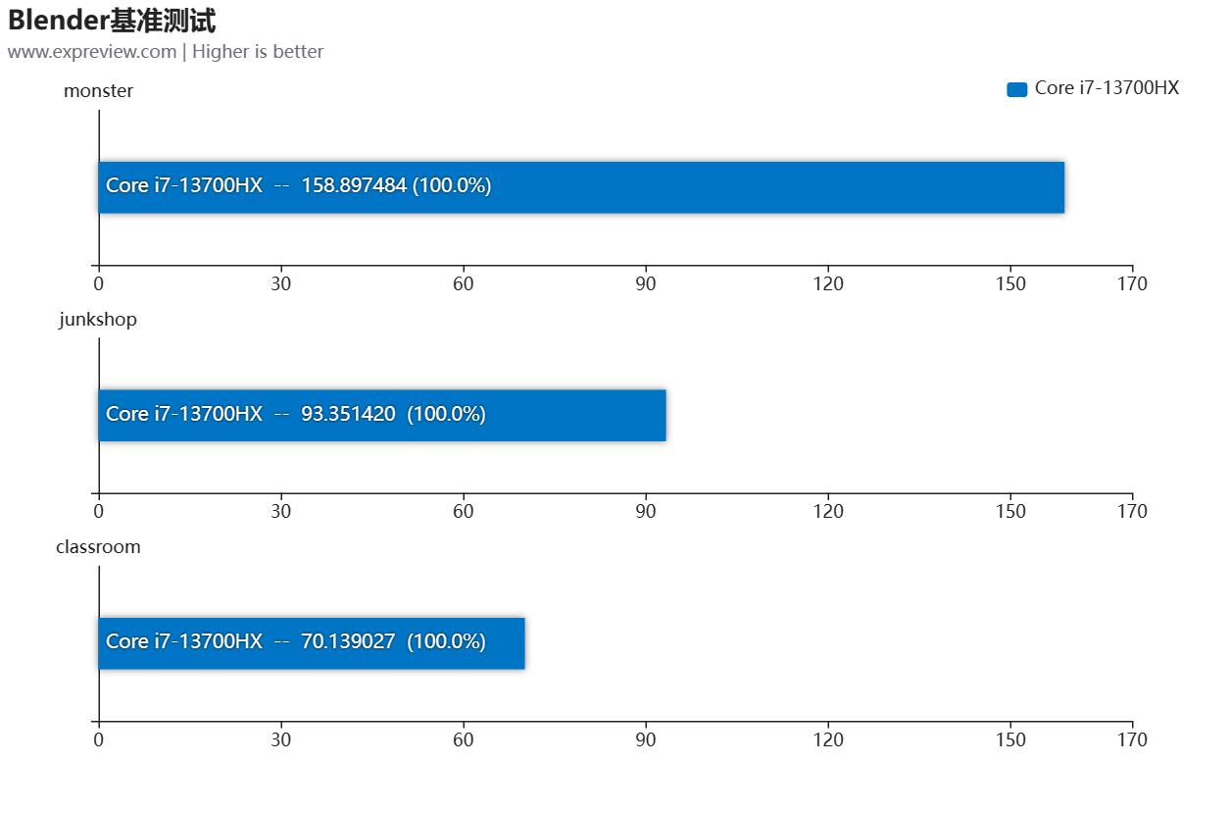Toggle the Core i7-13700HX legend label
This screenshot has width=1230, height=813.
coord(1107,88)
